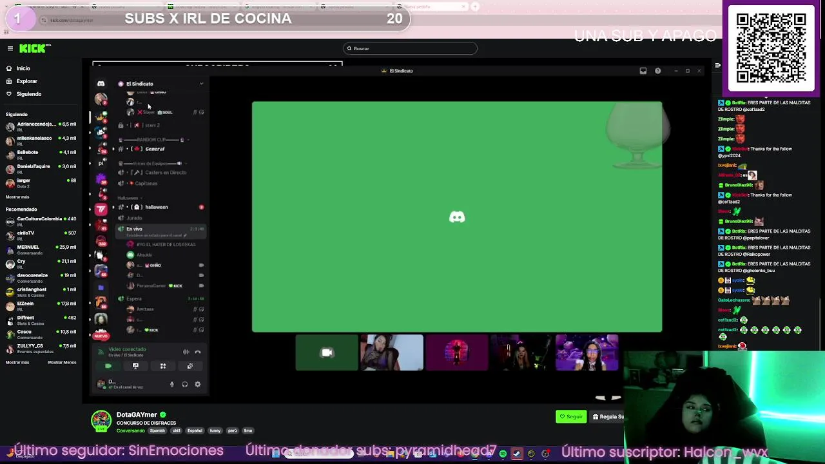Select camera-off participant tile

coord(327,353)
